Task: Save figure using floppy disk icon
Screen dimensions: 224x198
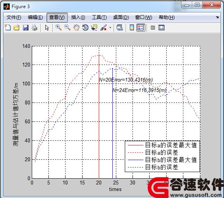Action: 26,27
